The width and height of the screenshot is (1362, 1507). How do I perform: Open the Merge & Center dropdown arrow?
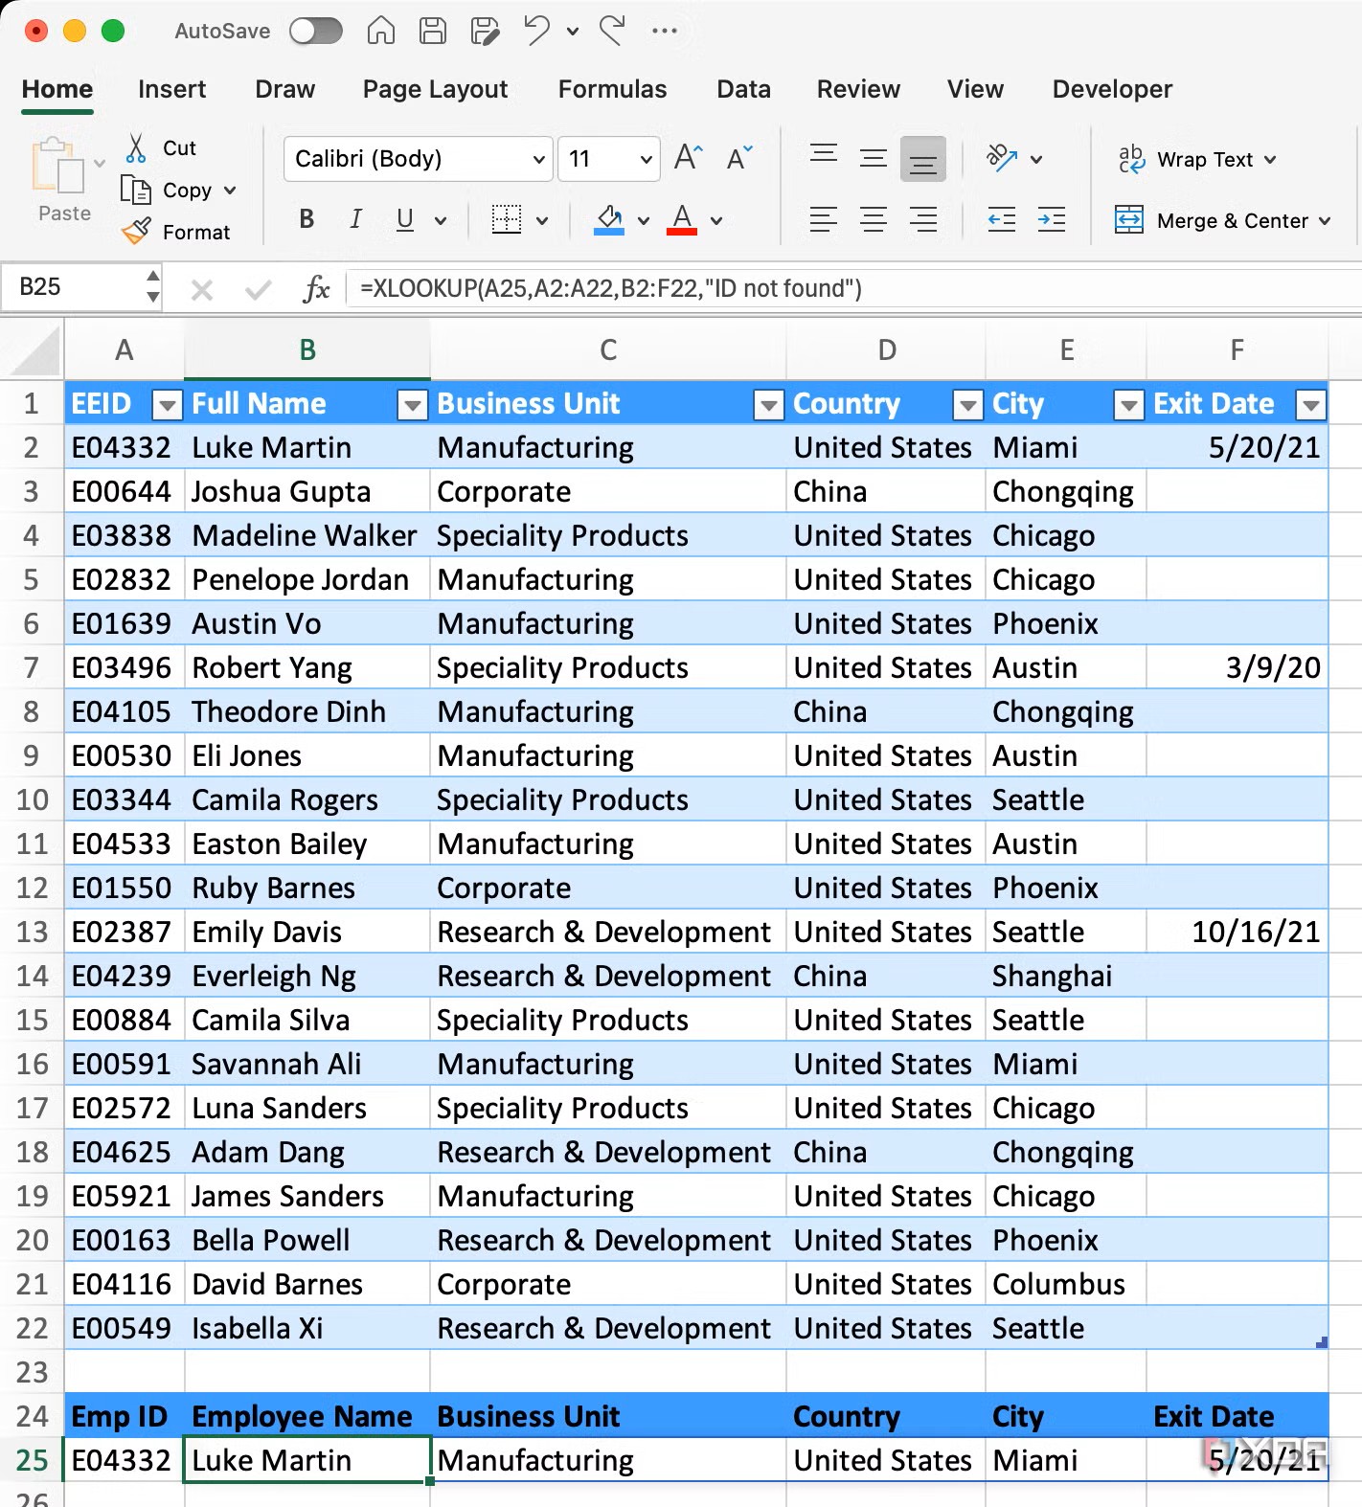1325,221
